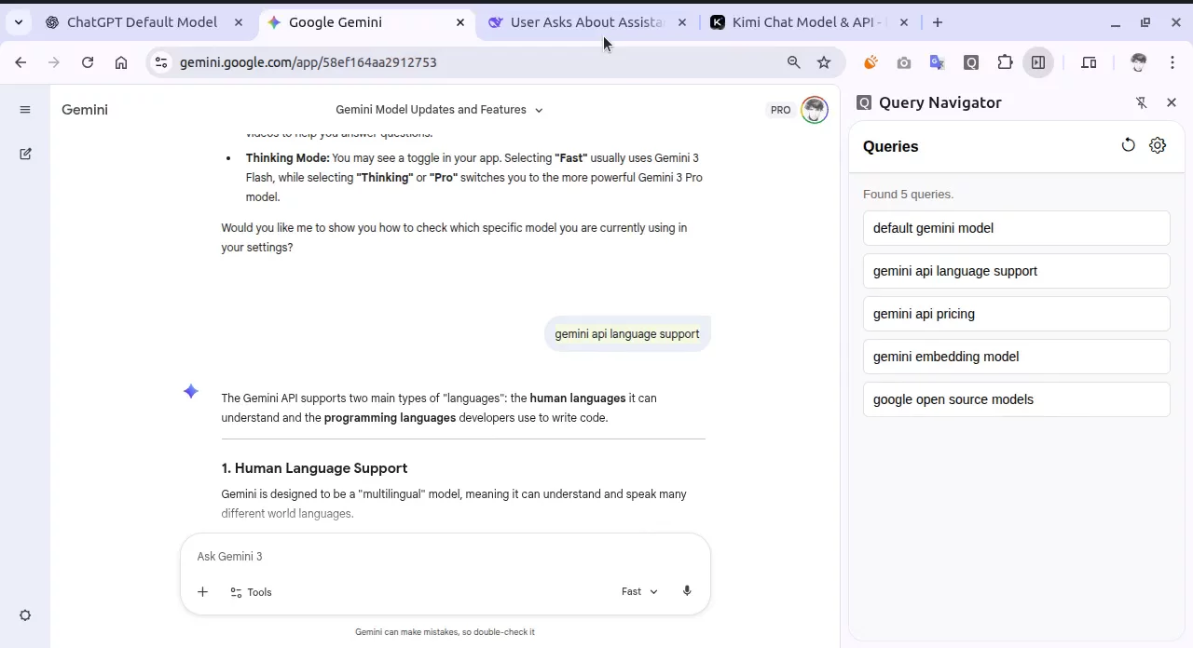
Task: Open the tab search dropdown arrow
Action: (19, 22)
